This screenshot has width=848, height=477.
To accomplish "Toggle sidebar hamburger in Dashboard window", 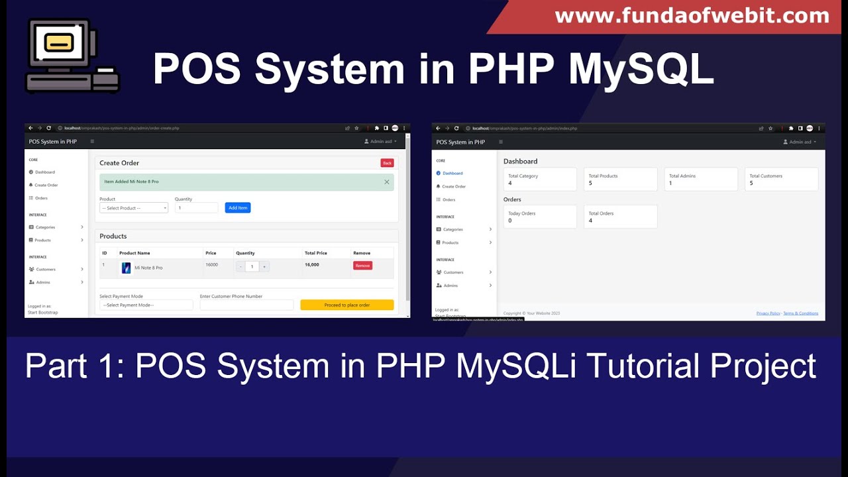I will (500, 142).
